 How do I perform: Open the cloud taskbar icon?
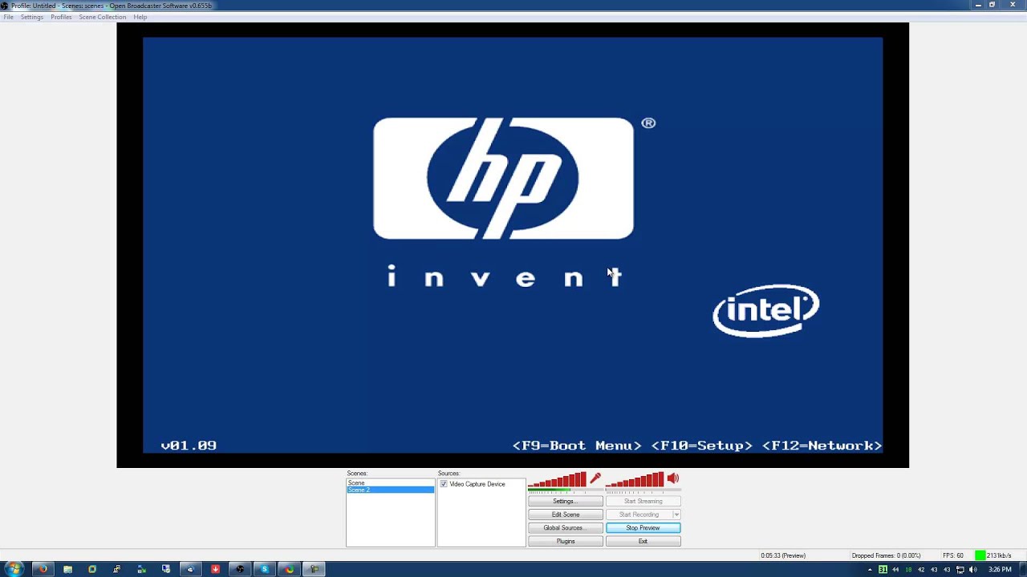190,569
